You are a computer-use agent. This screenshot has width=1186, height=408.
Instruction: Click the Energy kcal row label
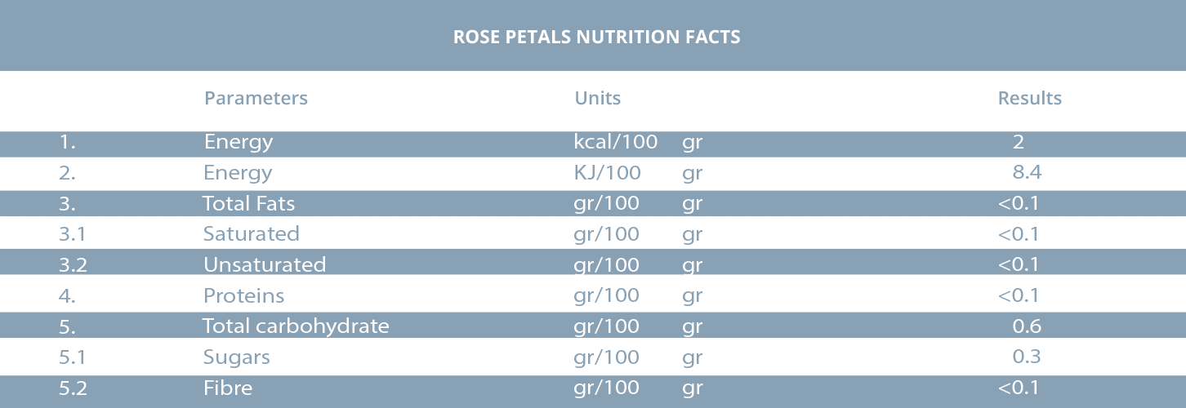click(239, 143)
